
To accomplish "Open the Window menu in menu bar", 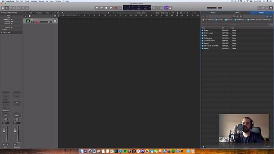I will pos(58,1).
